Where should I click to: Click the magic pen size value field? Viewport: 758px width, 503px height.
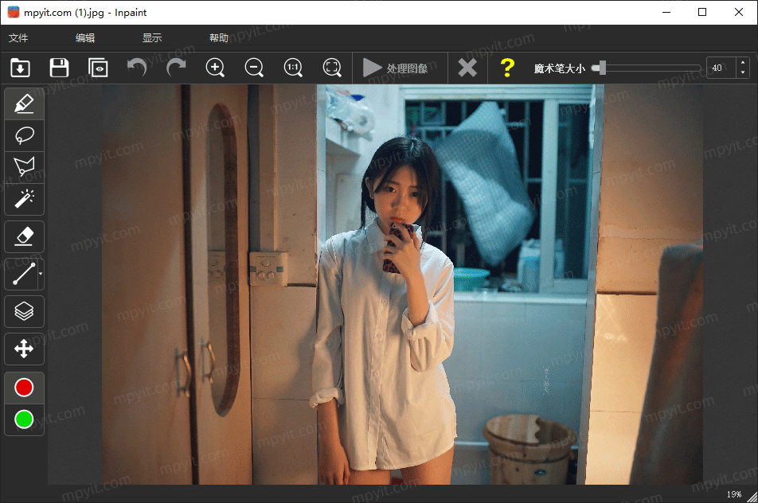pos(721,68)
